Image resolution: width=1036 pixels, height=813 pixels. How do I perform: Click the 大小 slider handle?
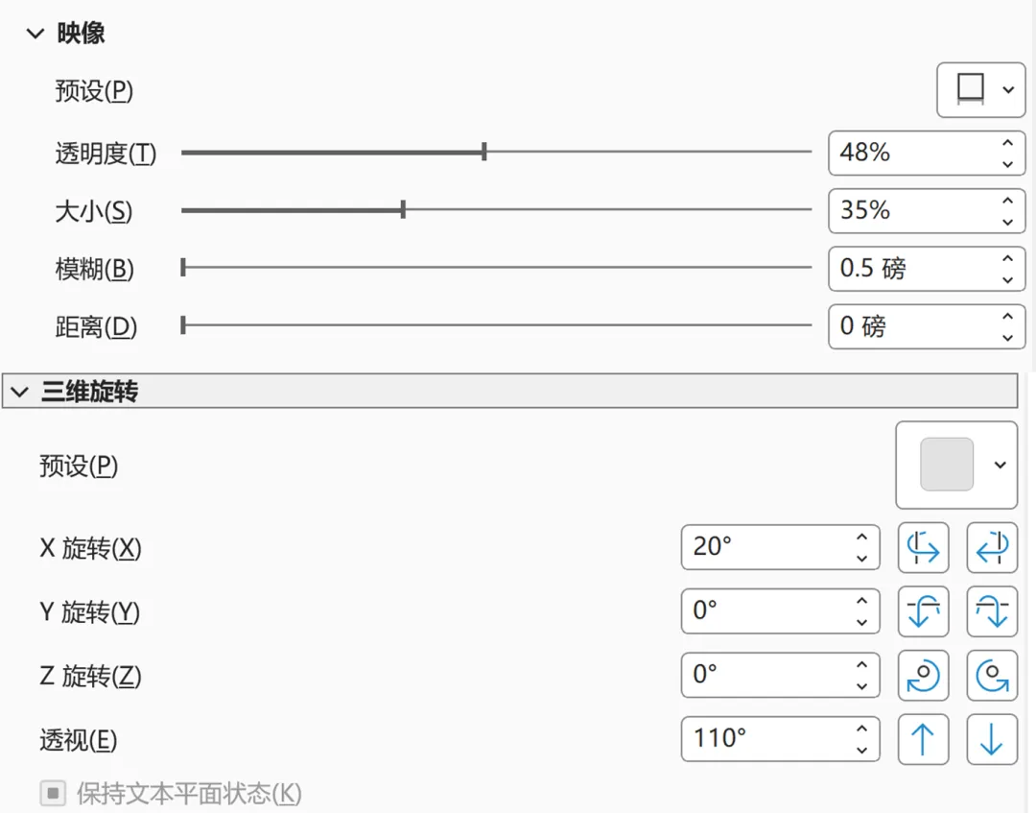(x=403, y=210)
